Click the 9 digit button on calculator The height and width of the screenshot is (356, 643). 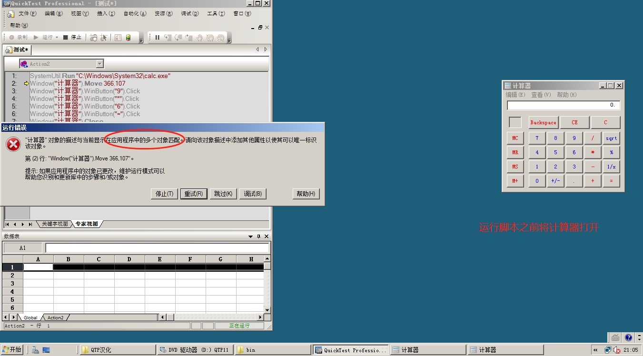[574, 138]
